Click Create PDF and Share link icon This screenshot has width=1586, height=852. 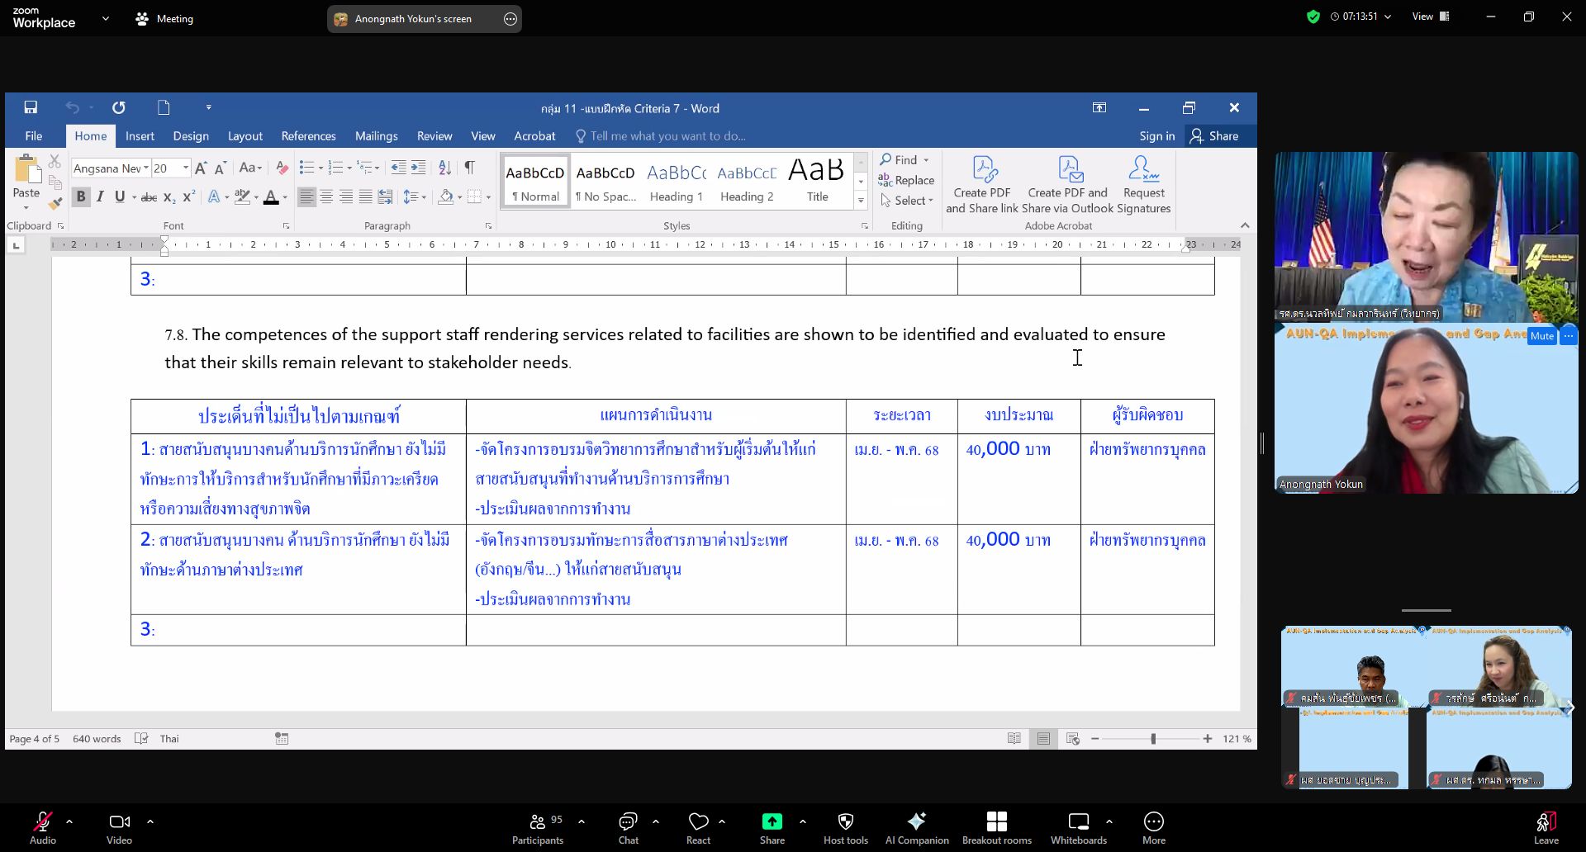point(982,185)
